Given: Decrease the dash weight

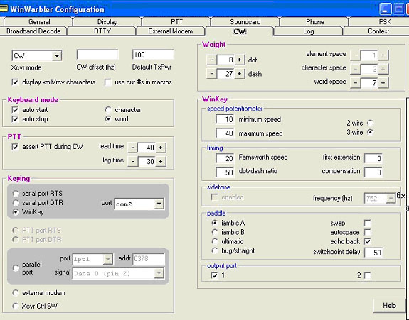Looking at the screenshot, I should click(x=211, y=74).
